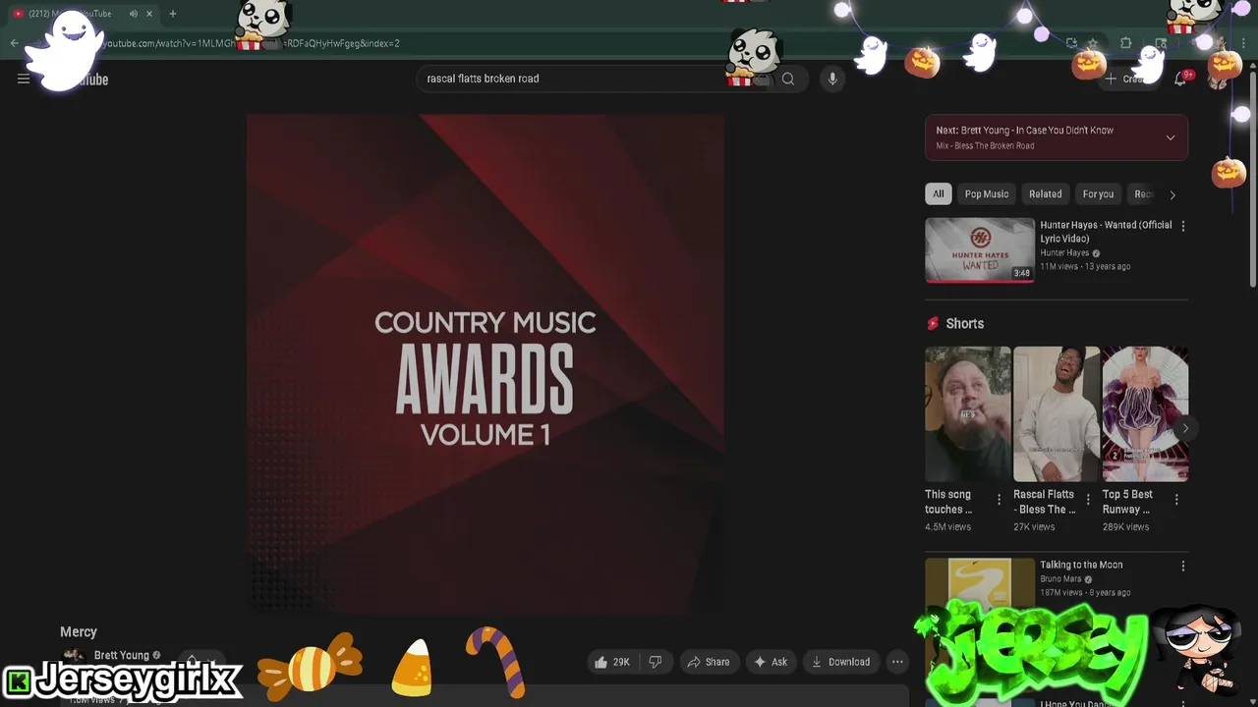Open the YouTube hamburger guide menu

coord(24,79)
